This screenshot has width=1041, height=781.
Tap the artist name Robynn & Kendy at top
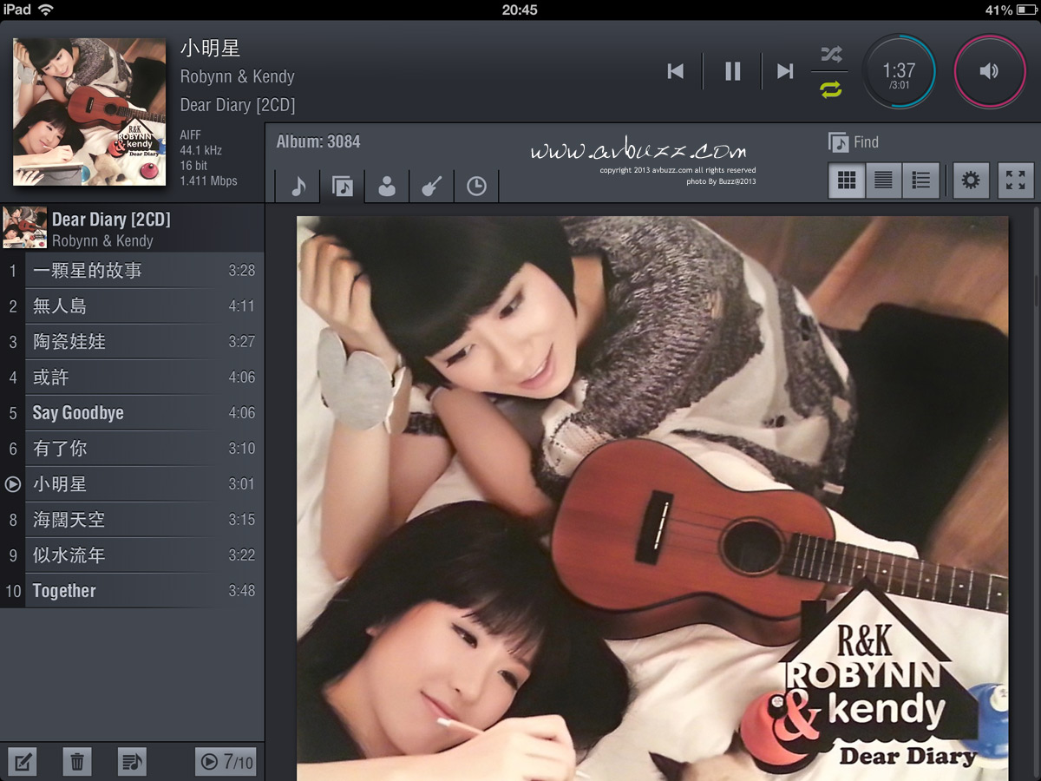238,77
